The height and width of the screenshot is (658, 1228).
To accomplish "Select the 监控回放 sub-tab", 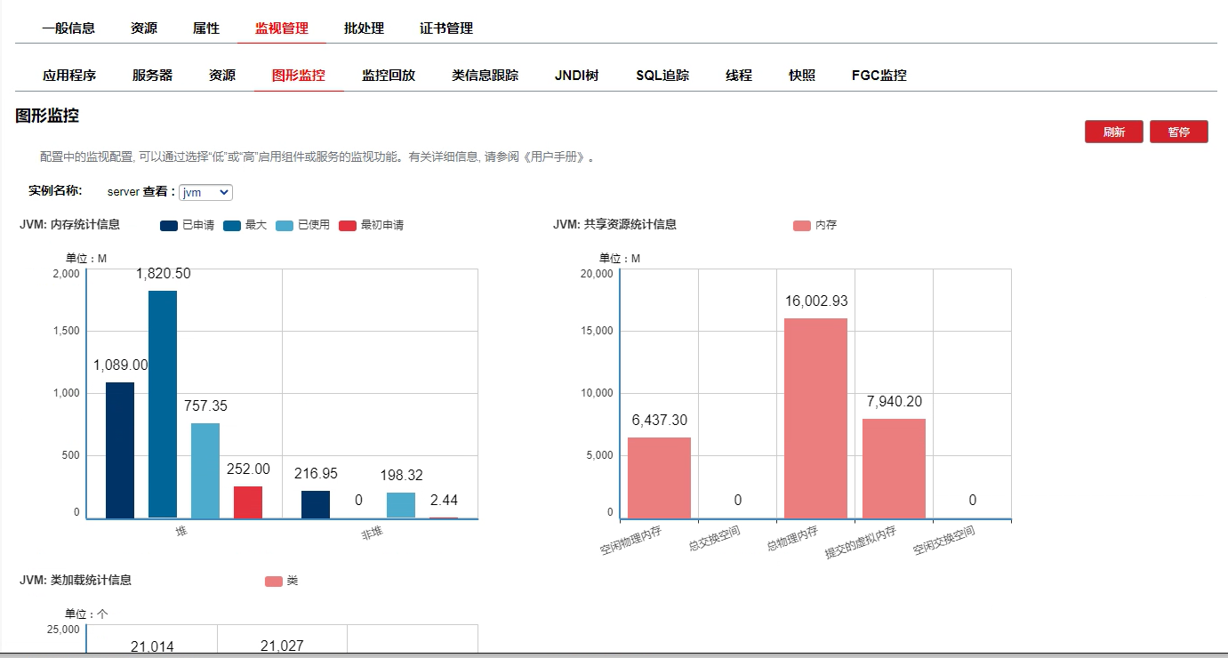I will click(x=389, y=76).
